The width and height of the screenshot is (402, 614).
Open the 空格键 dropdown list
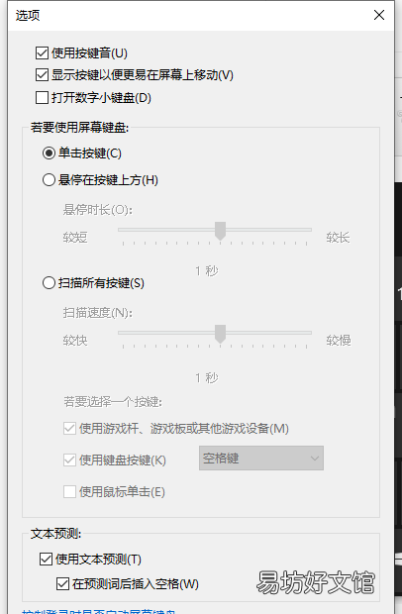(x=261, y=458)
